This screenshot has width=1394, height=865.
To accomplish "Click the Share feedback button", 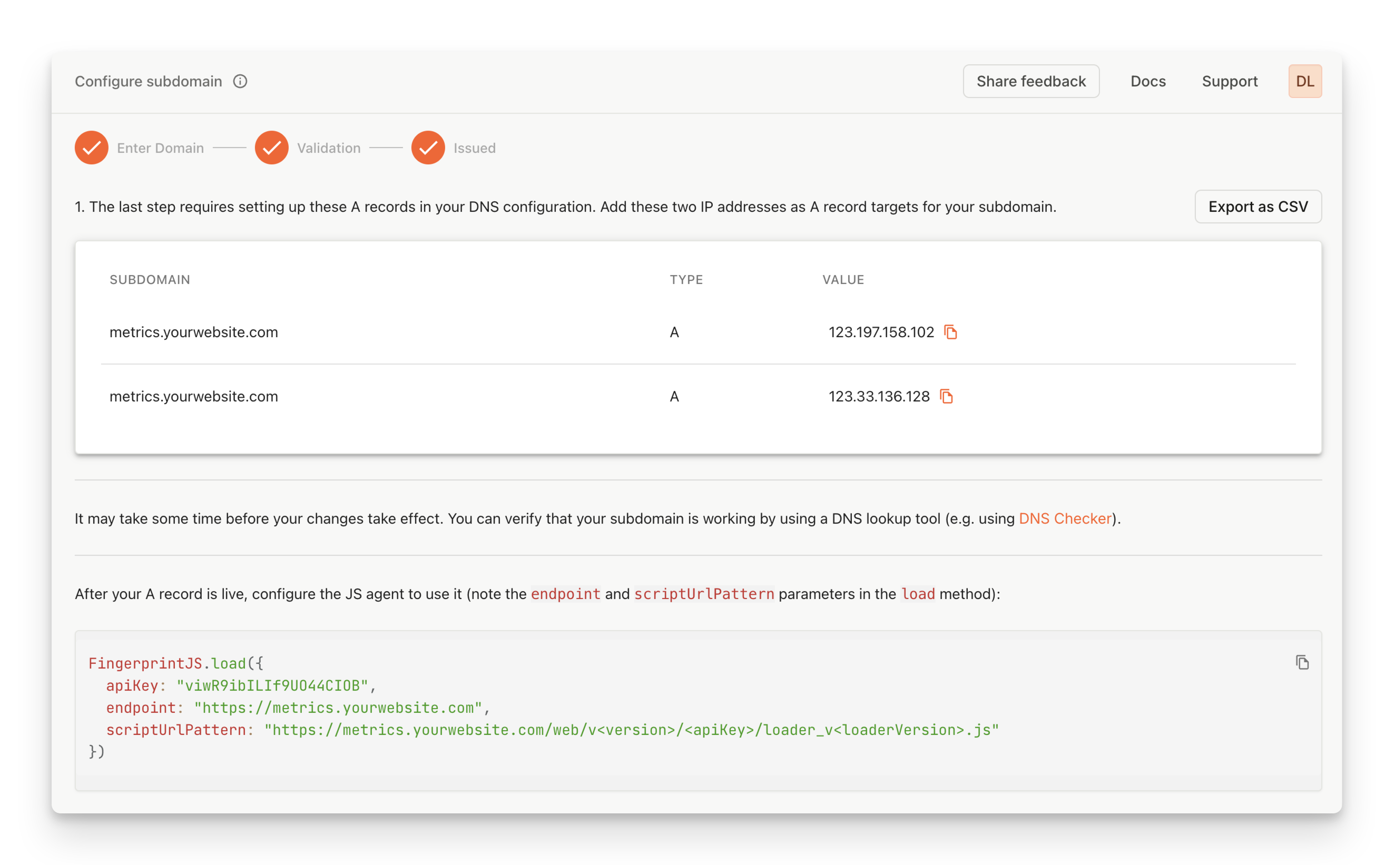I will [x=1032, y=81].
